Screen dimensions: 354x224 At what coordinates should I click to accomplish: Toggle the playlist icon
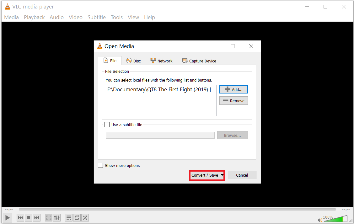click(69, 218)
